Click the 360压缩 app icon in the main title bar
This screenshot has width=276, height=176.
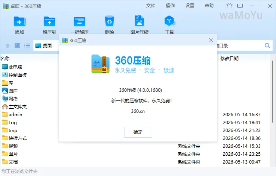pos(6,6)
